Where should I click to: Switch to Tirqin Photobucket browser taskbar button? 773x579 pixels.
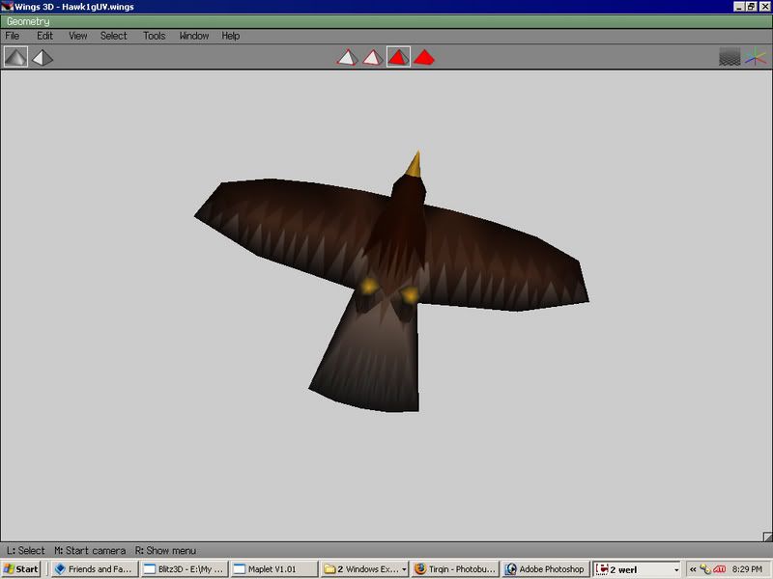click(455, 569)
